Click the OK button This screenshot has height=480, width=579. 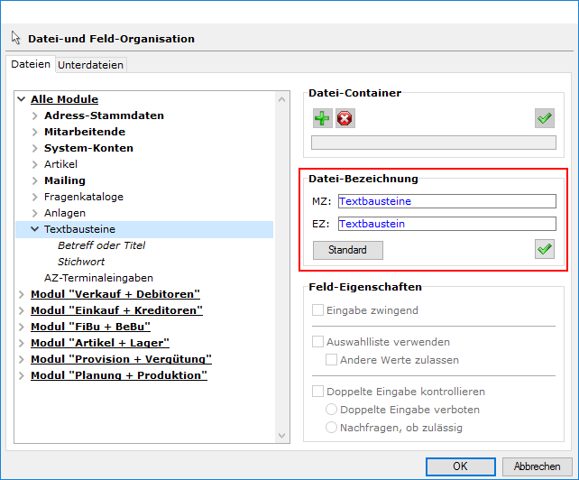(x=460, y=466)
